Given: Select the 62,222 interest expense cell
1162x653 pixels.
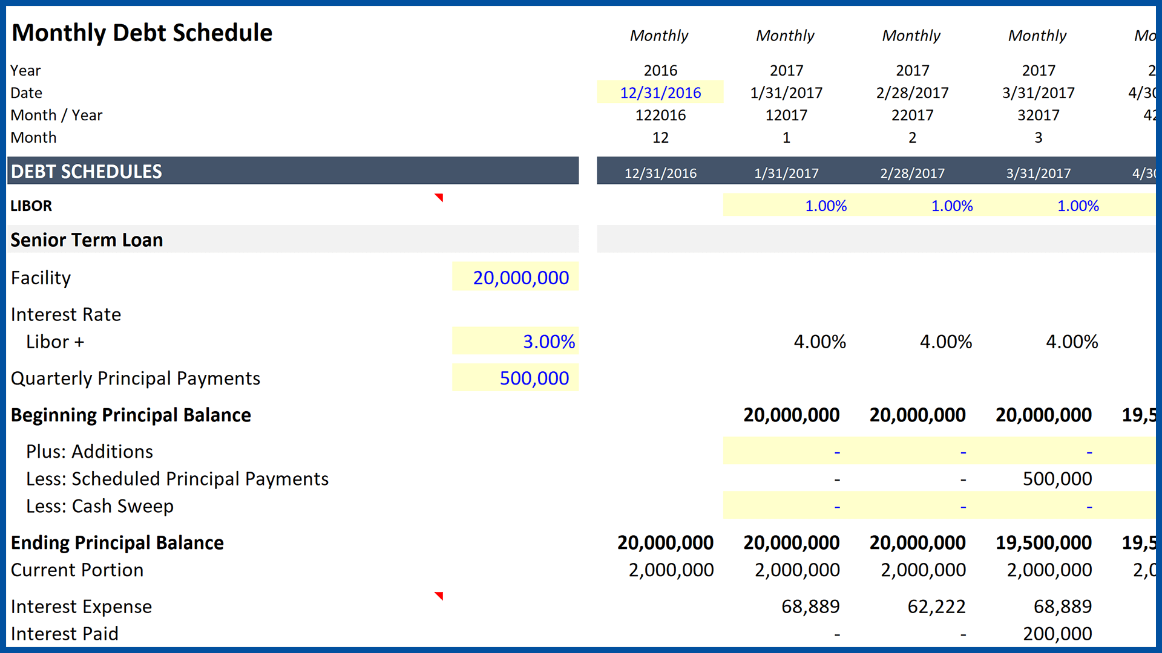Looking at the screenshot, I should [x=936, y=606].
